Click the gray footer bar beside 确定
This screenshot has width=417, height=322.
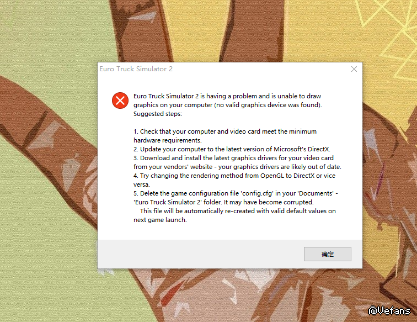(x=201, y=254)
